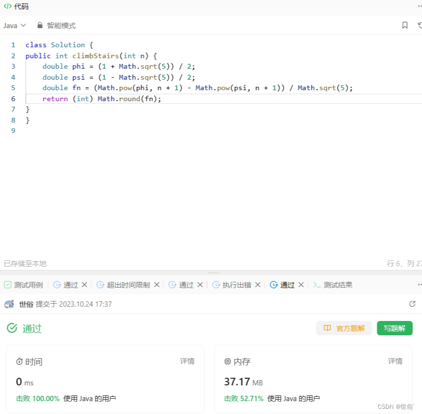Close the 超出时间限制 tab with its X
Screen dimensions: 422x414
pos(157,285)
